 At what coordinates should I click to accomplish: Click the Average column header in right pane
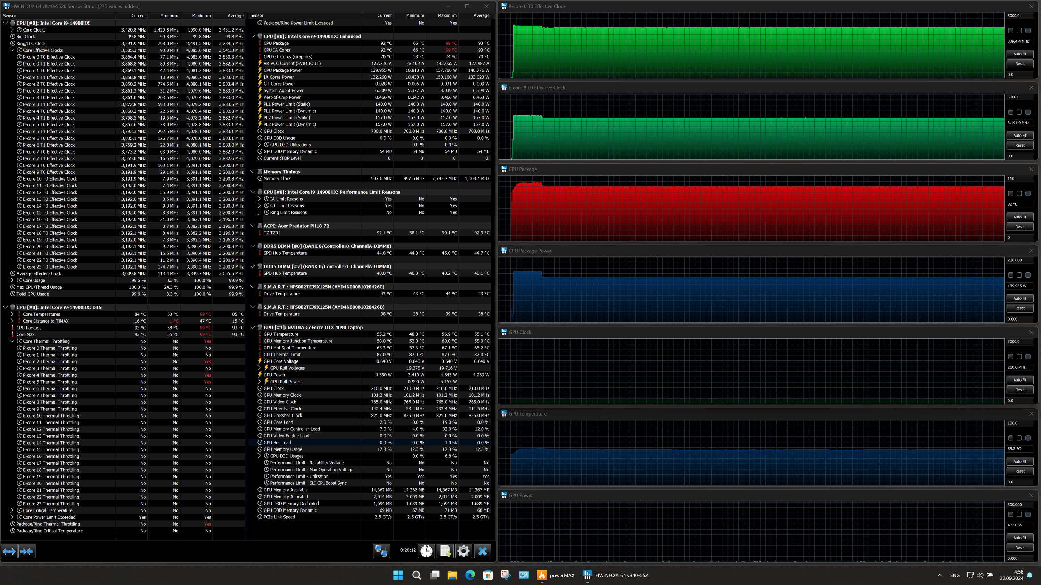pos(481,15)
